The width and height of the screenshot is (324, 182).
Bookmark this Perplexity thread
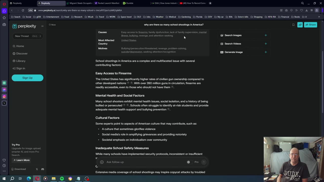tap(293, 25)
